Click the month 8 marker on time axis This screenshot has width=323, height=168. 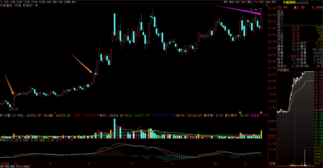pos(132,164)
